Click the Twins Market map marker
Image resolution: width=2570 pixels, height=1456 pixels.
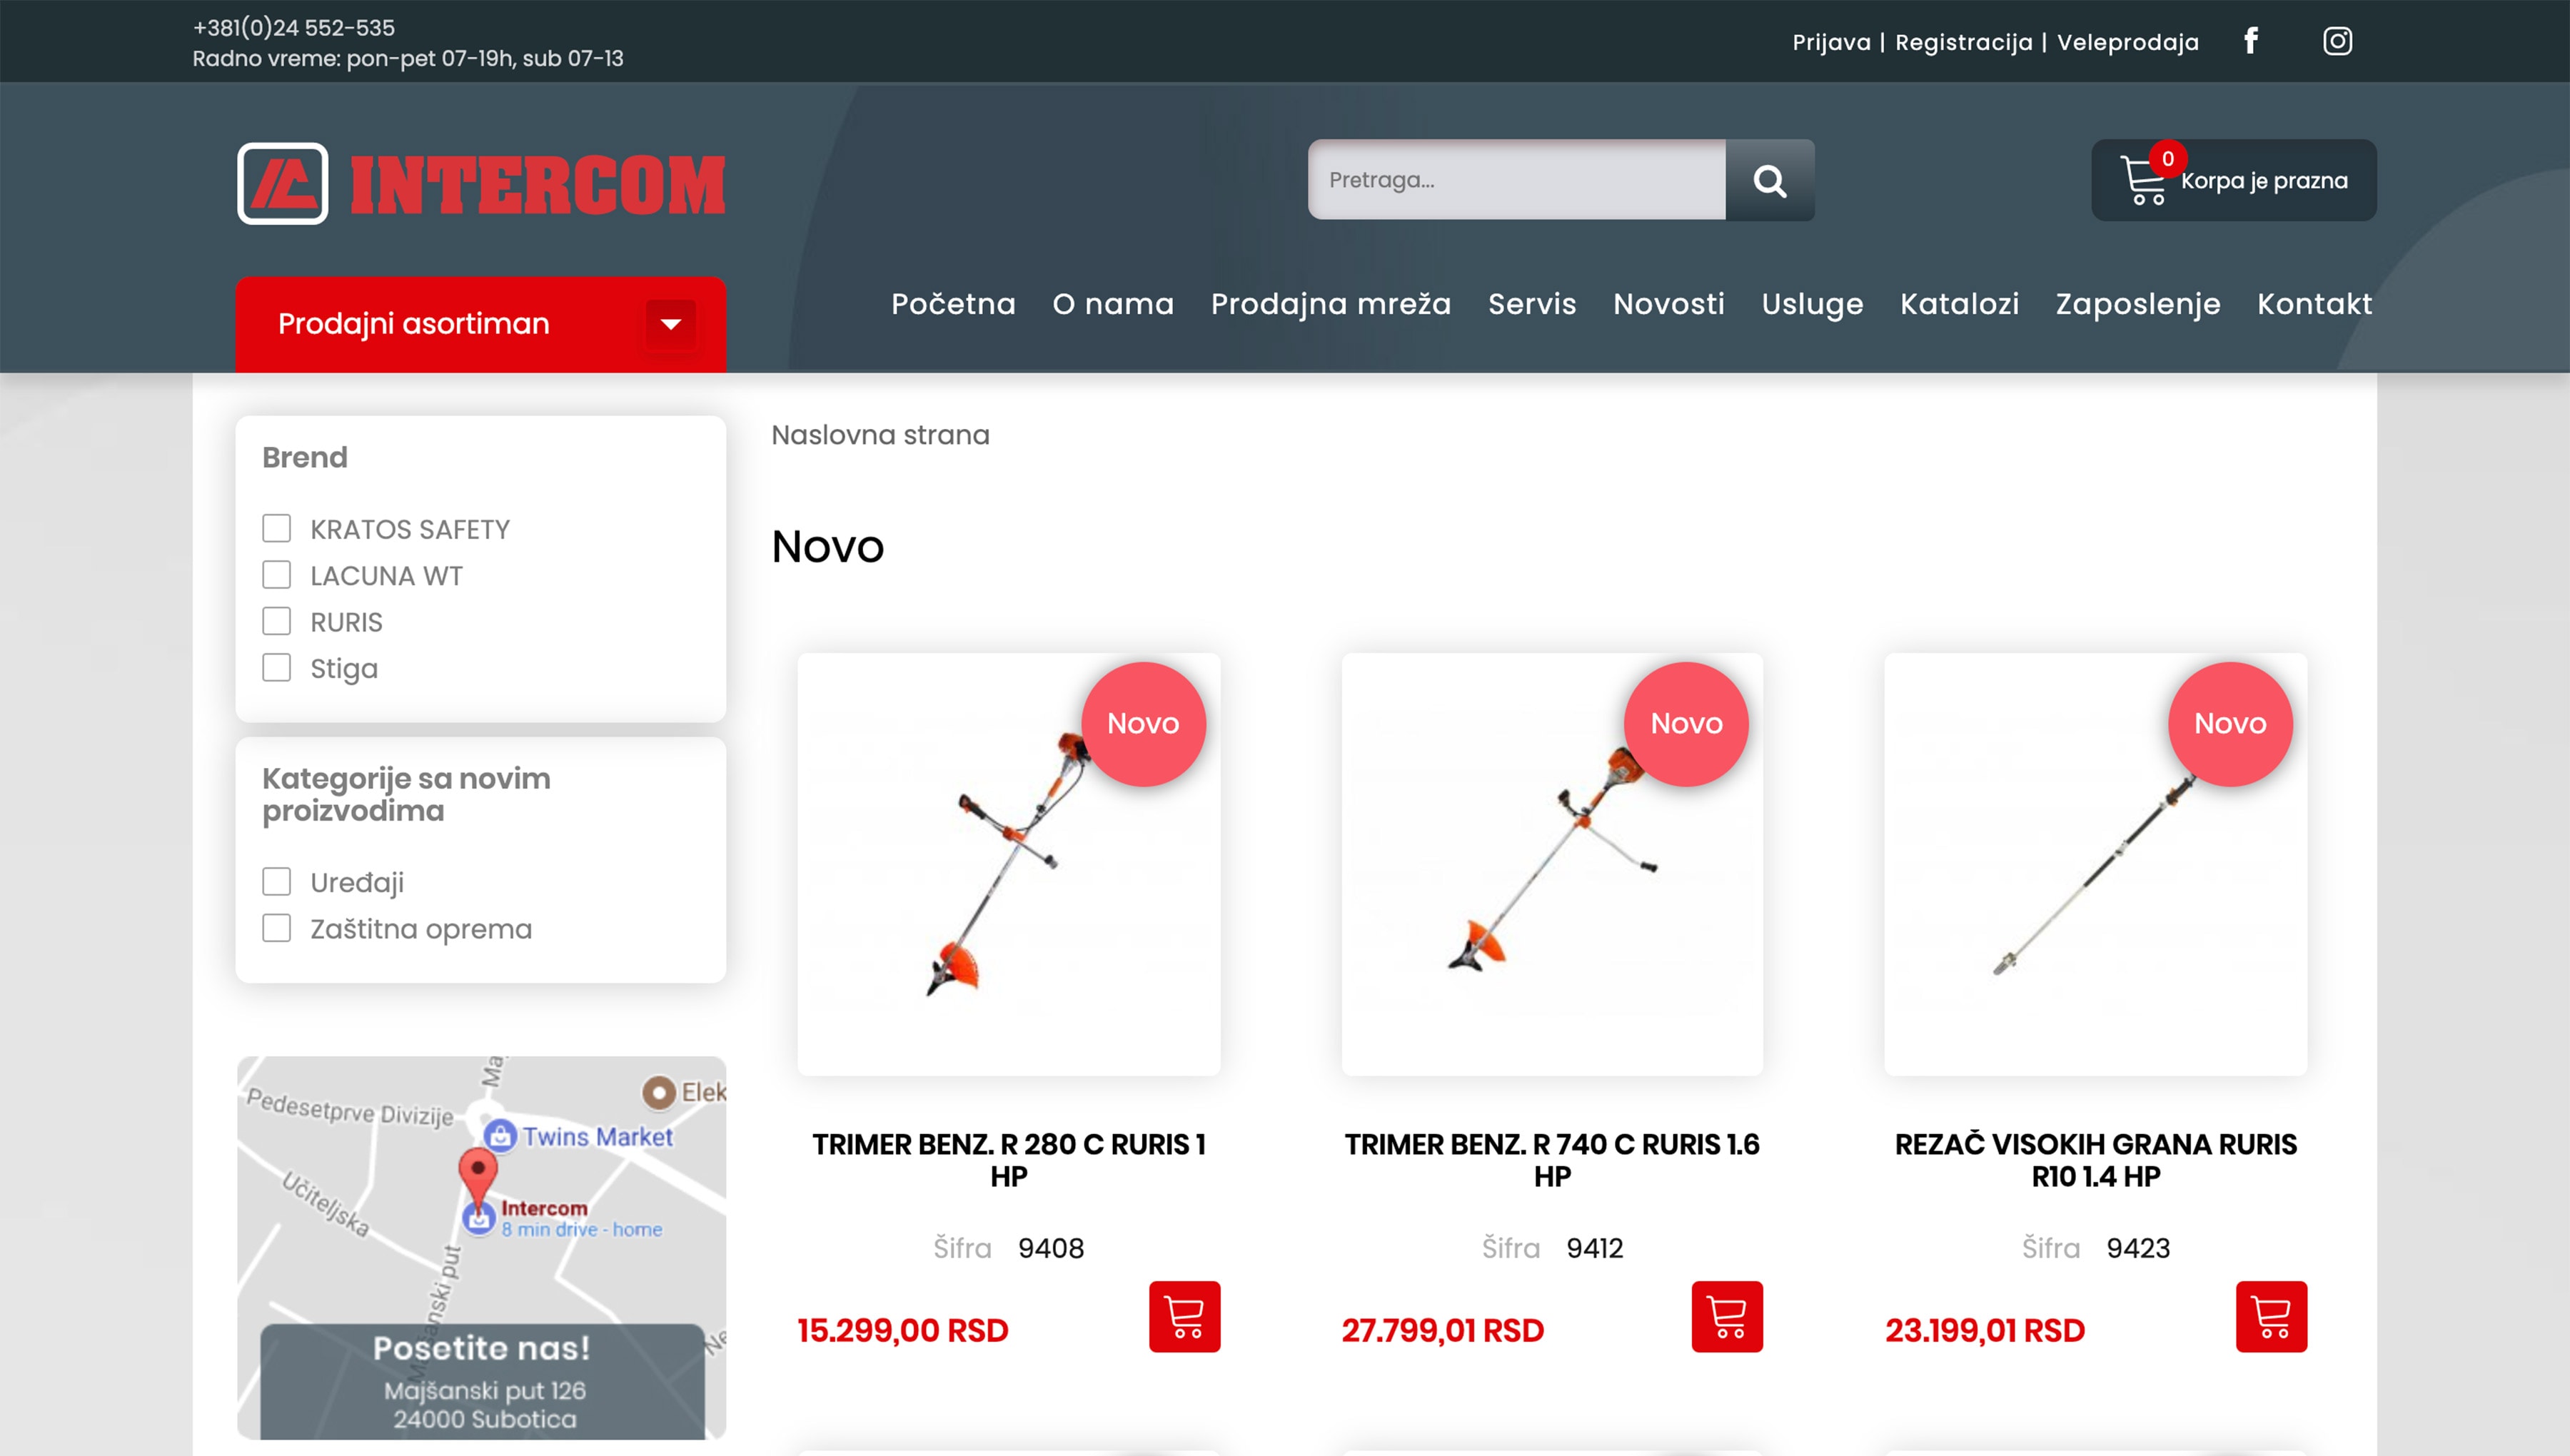point(499,1135)
